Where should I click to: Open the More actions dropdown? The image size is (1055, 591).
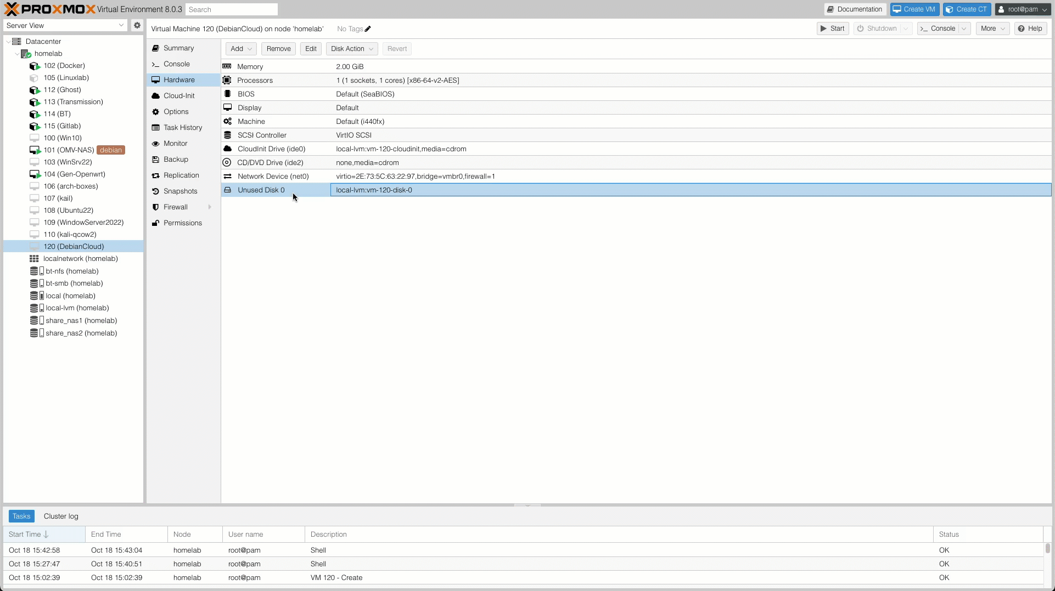(x=992, y=29)
